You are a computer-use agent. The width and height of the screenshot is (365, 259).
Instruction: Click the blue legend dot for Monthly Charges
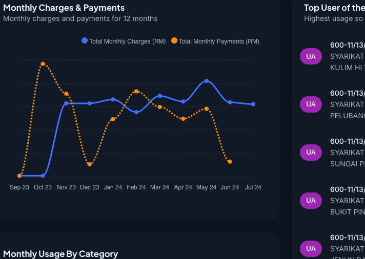pyautogui.click(x=85, y=41)
